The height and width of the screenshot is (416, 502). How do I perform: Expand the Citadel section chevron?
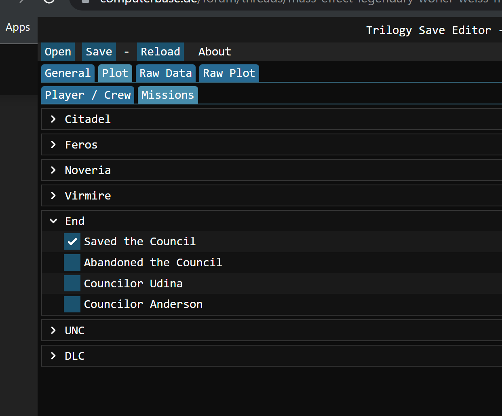pyautogui.click(x=53, y=119)
